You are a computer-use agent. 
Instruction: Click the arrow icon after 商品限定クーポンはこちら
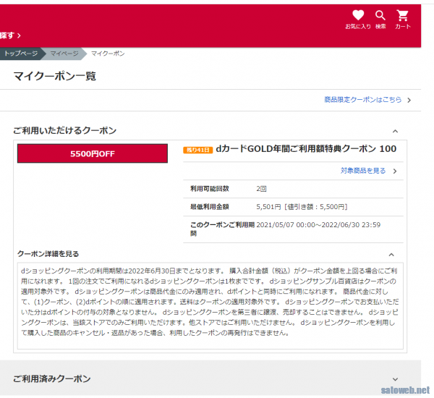pyautogui.click(x=409, y=101)
